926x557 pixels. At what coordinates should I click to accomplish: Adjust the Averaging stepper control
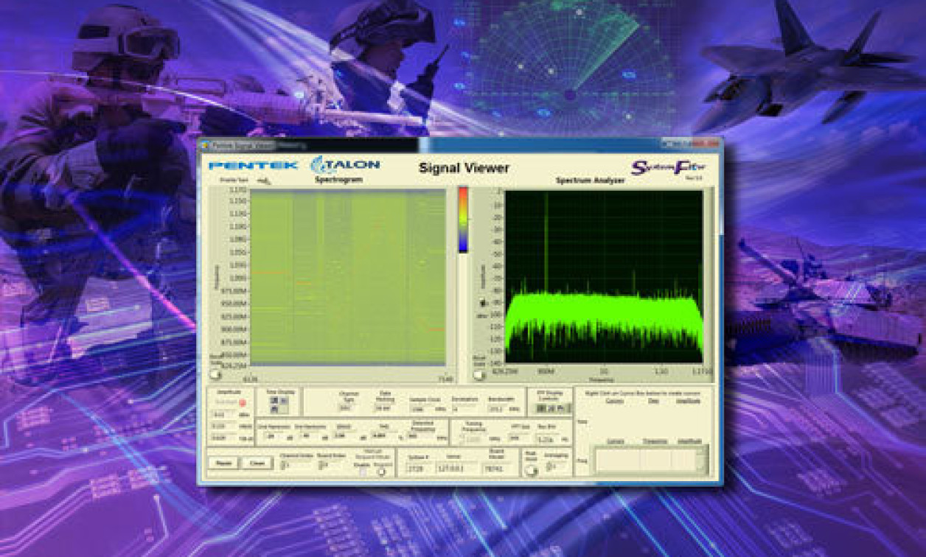tap(551, 466)
